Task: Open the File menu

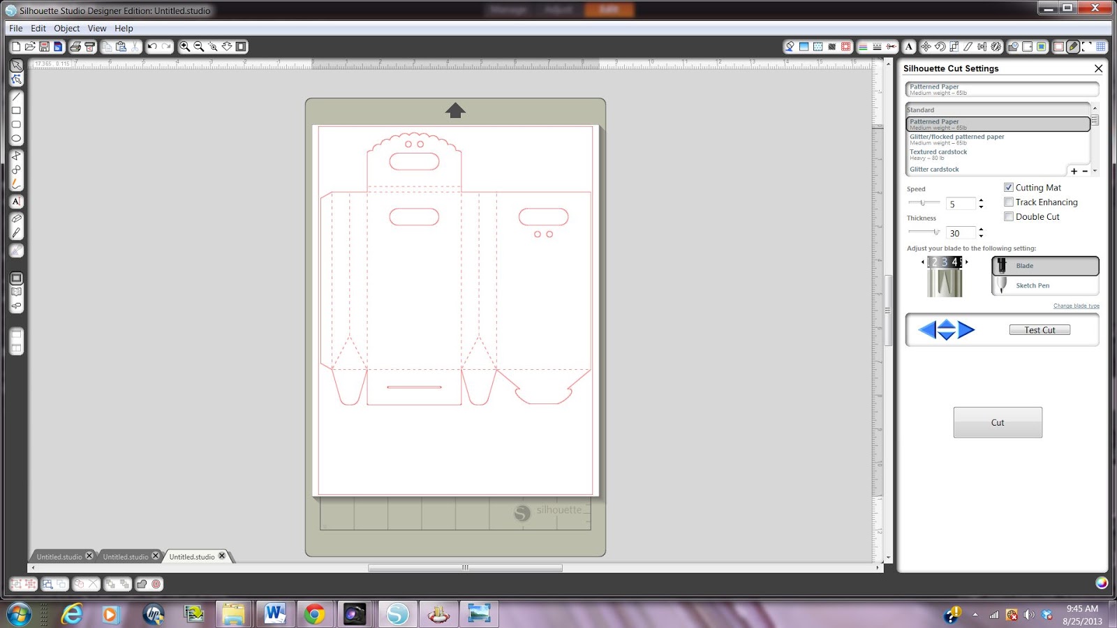Action: [x=16, y=29]
